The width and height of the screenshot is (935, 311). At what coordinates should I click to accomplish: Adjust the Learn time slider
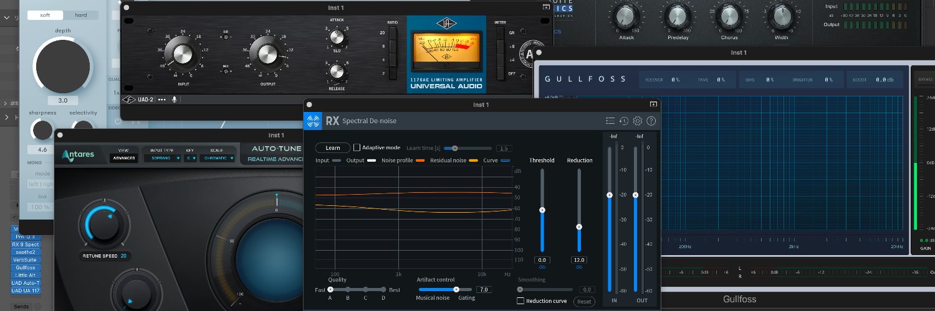455,148
